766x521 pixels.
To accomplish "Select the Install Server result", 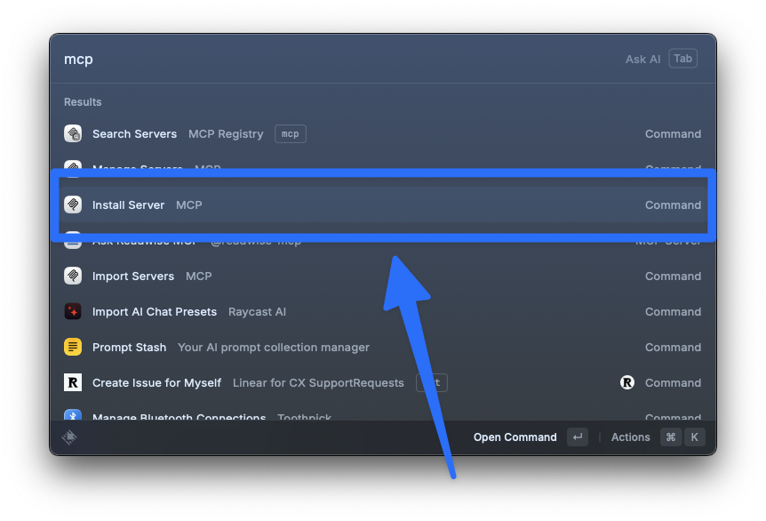I will pyautogui.click(x=383, y=204).
